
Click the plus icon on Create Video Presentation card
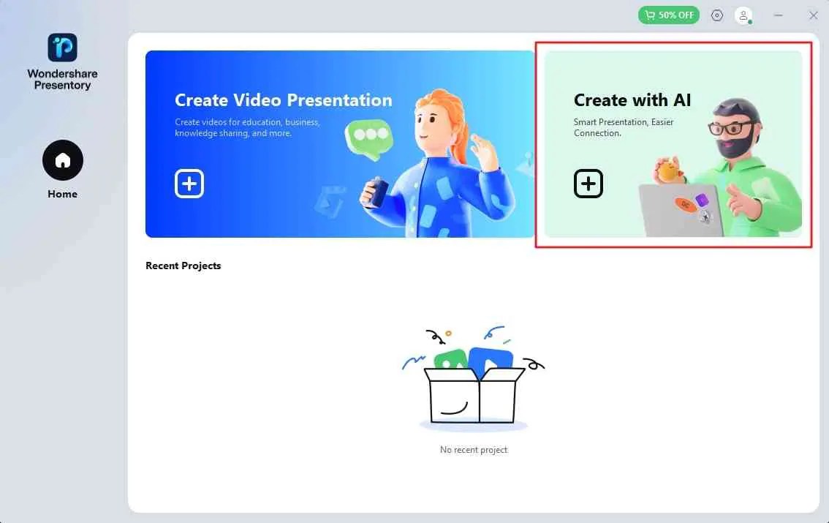189,184
